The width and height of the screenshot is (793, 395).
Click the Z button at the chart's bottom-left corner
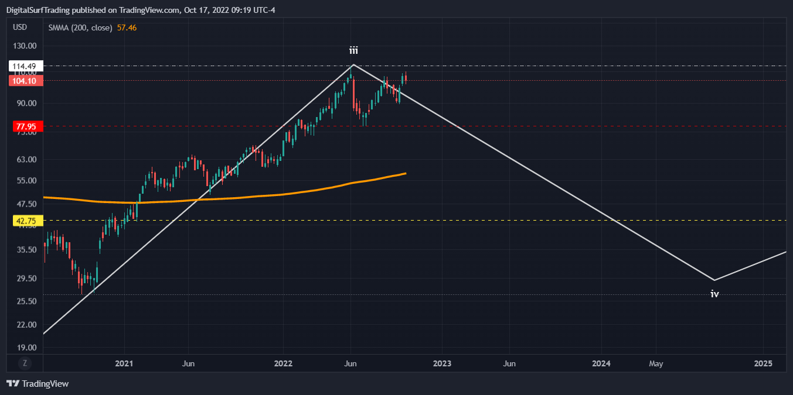(x=25, y=363)
